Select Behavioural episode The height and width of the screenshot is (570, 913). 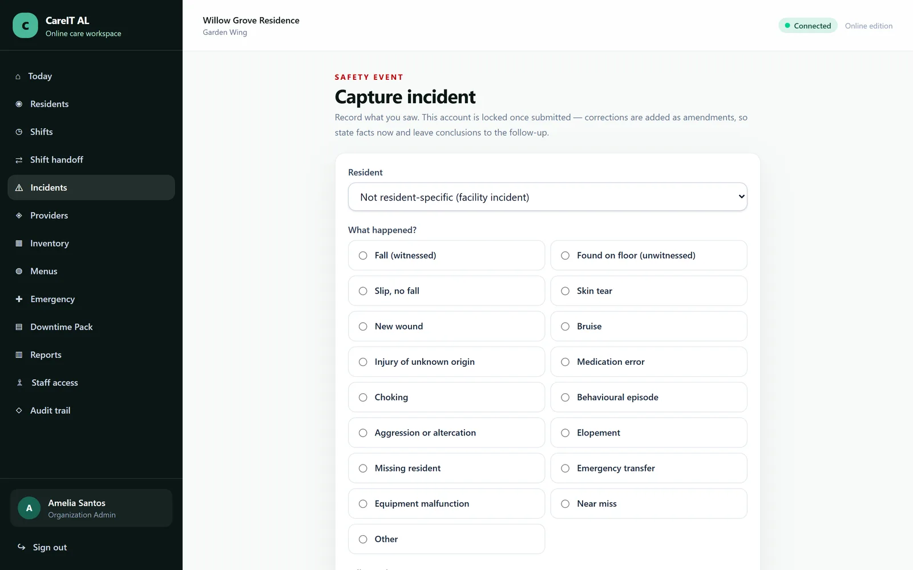pyautogui.click(x=649, y=397)
